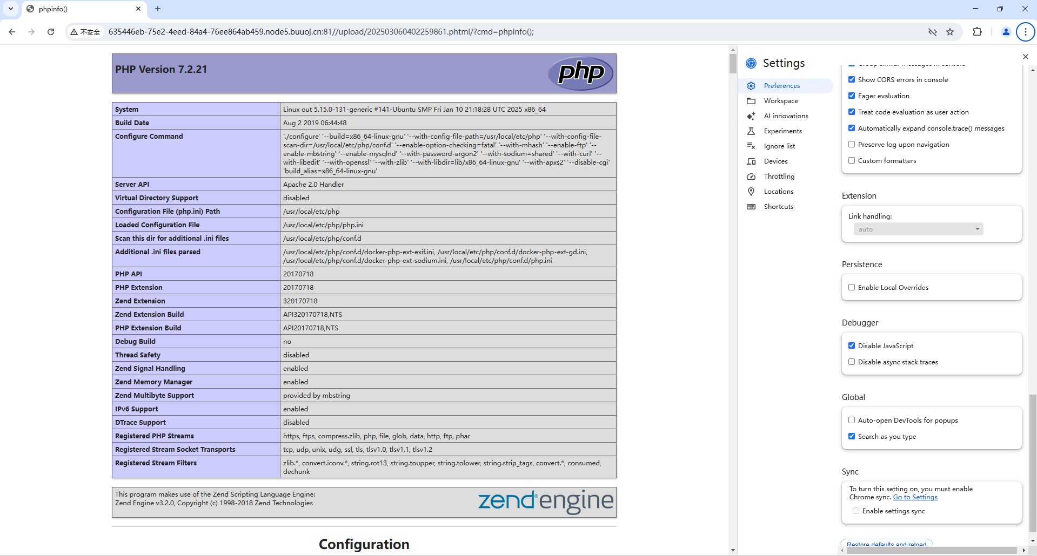Enable Local Overrides checkbox
The height and width of the screenshot is (556, 1037).
point(852,287)
